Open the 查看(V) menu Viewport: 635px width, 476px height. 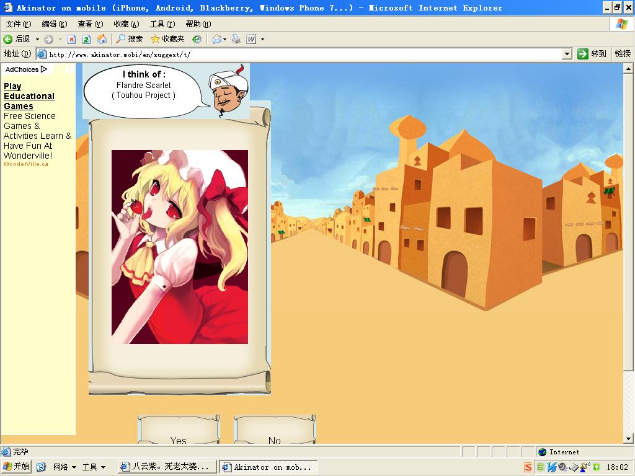(91, 24)
